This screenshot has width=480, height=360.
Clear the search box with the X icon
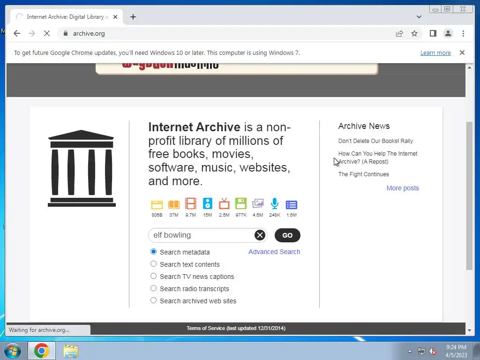tap(260, 235)
